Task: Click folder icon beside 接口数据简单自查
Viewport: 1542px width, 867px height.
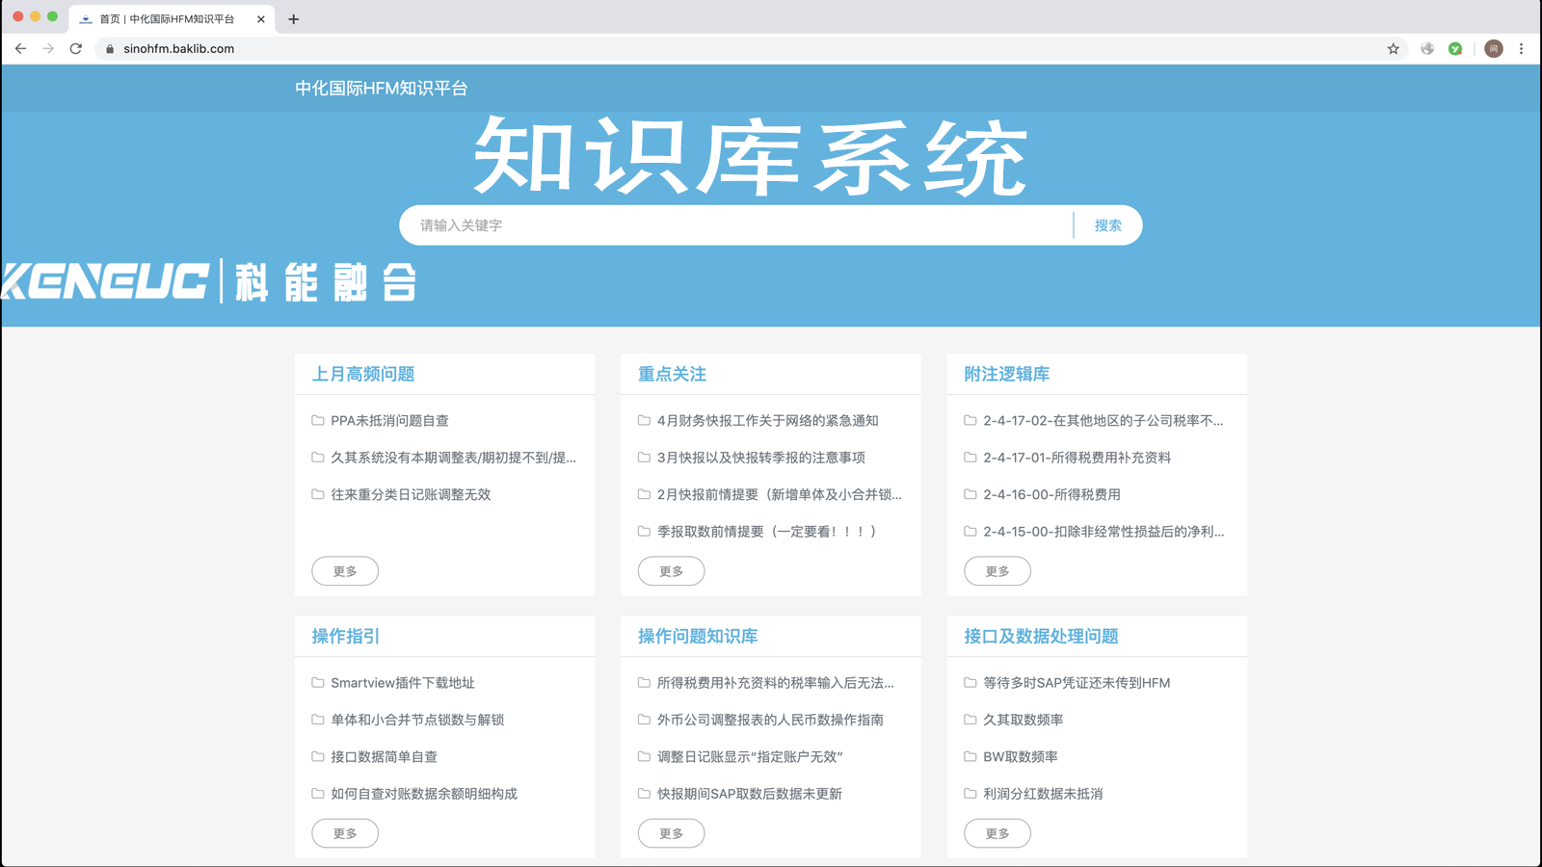Action: (318, 757)
